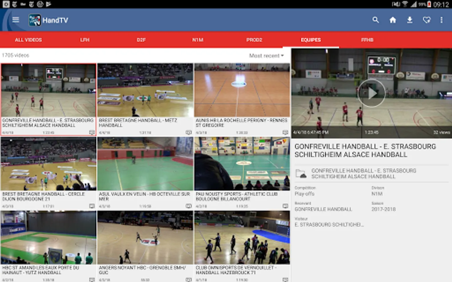
Task: Switch to the D2F tab
Action: (x=141, y=40)
